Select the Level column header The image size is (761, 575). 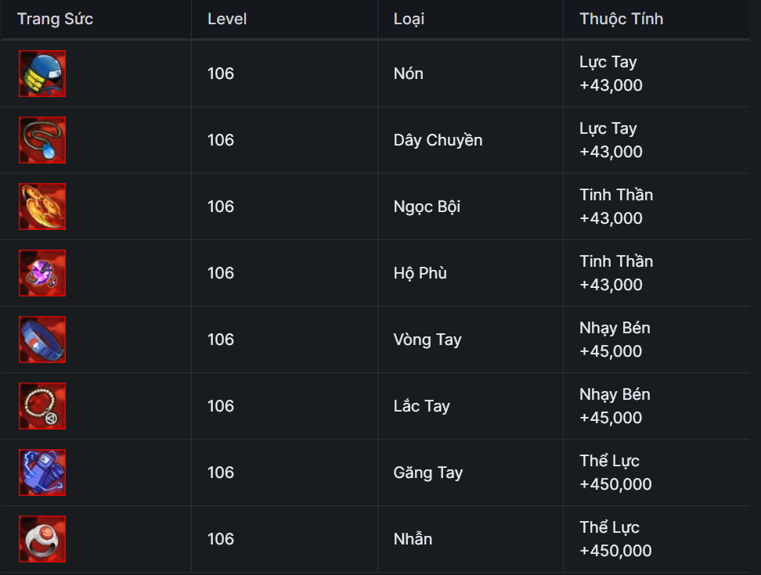[x=227, y=19]
